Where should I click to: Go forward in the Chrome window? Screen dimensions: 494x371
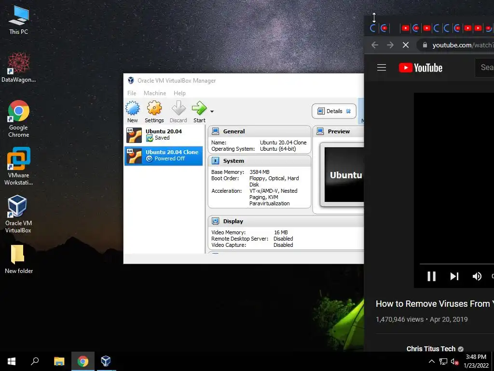click(390, 45)
